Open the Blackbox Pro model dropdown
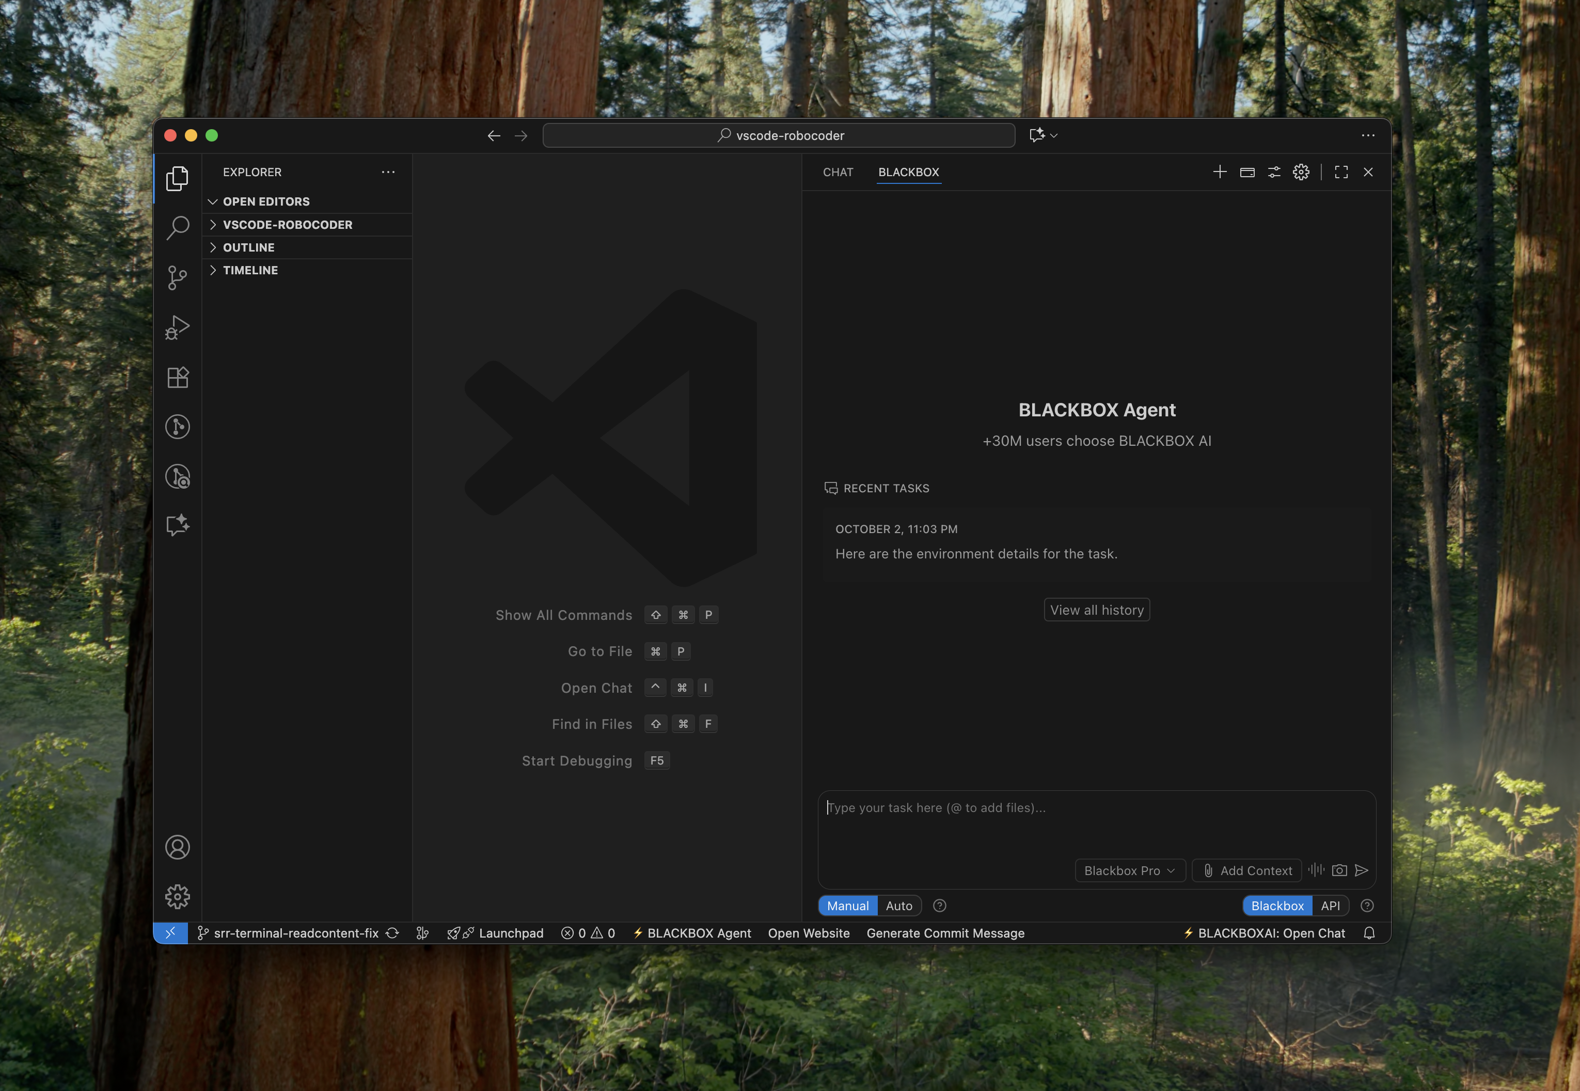This screenshot has height=1091, width=1580. click(1129, 870)
